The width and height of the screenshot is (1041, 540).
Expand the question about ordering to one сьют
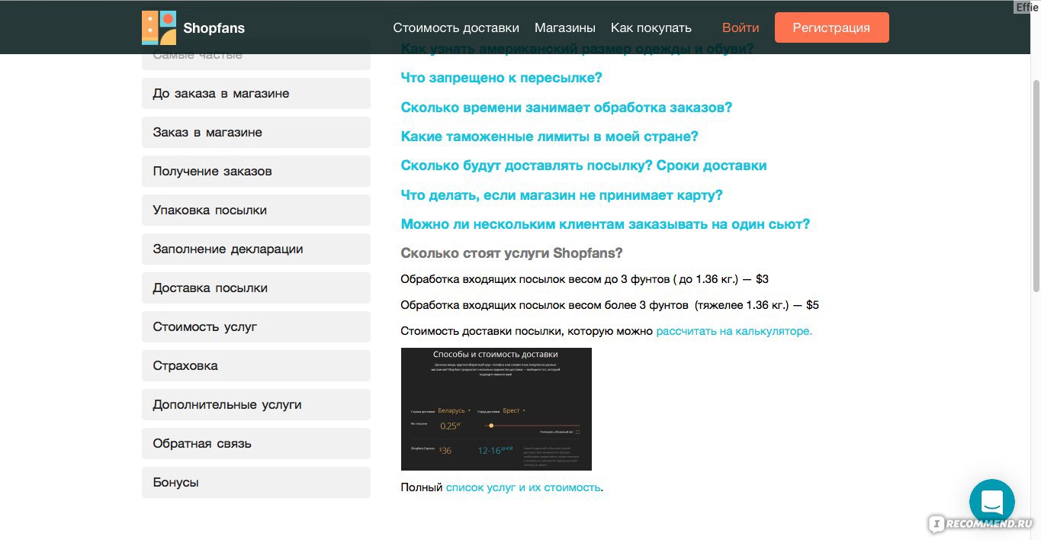coord(606,224)
